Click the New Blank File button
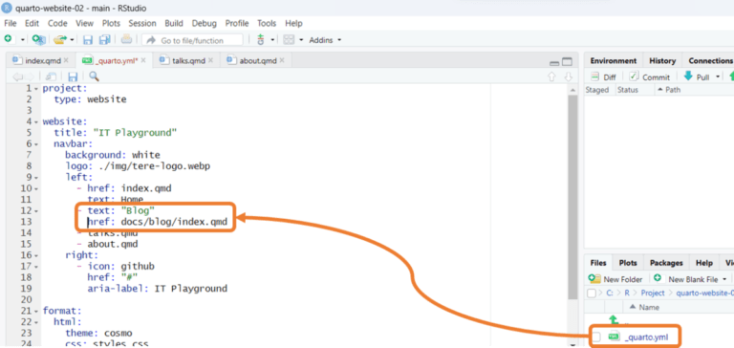Image resolution: width=734 pixels, height=348 pixels. (687, 279)
